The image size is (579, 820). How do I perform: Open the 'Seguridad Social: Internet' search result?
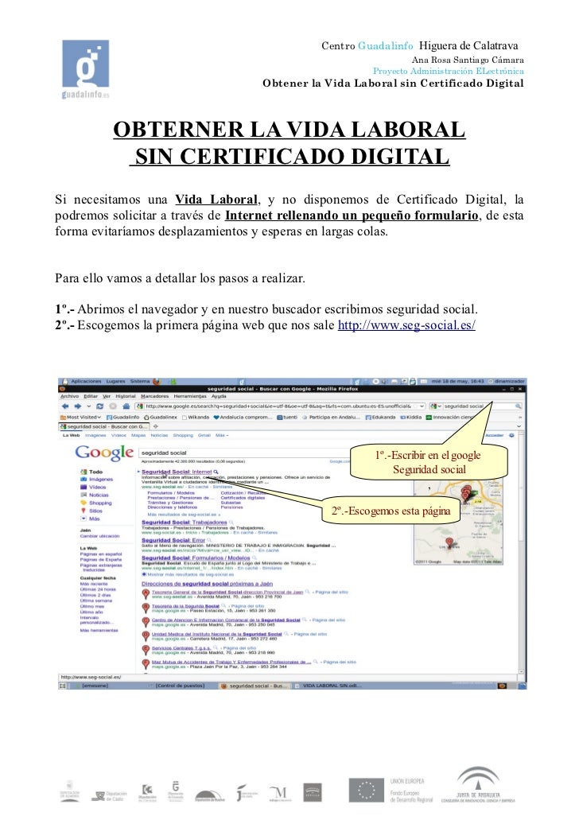click(177, 472)
